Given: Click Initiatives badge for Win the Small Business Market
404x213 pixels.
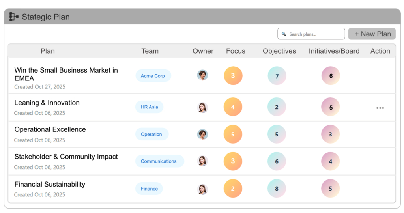Looking at the screenshot, I should pos(331,76).
